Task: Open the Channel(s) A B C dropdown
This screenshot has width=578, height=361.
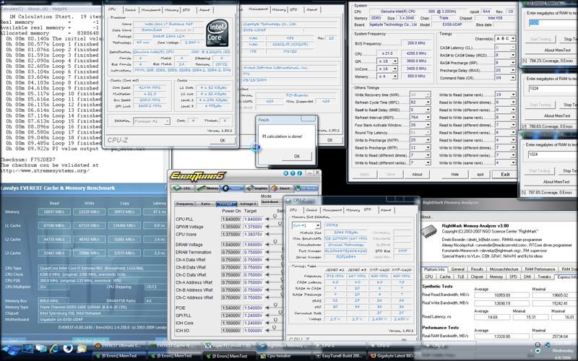Action: click(513, 39)
